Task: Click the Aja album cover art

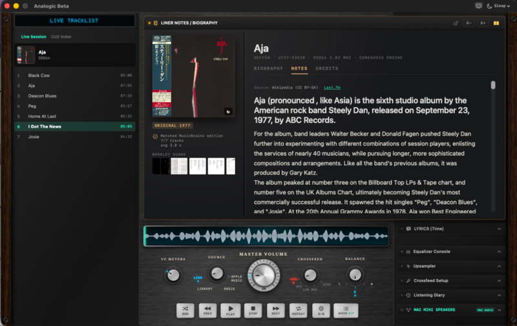Action: pyautogui.click(x=193, y=76)
